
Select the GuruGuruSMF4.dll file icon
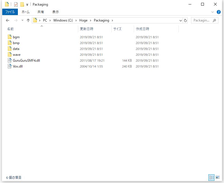(x=9, y=60)
